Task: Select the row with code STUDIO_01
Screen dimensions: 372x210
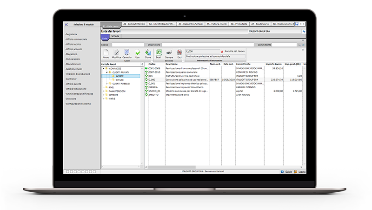Action: point(224,91)
